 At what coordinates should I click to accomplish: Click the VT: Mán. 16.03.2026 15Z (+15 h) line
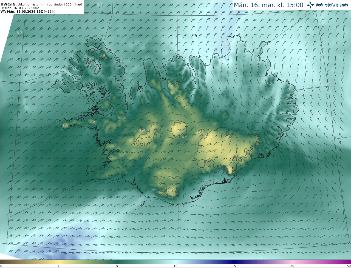point(28,12)
